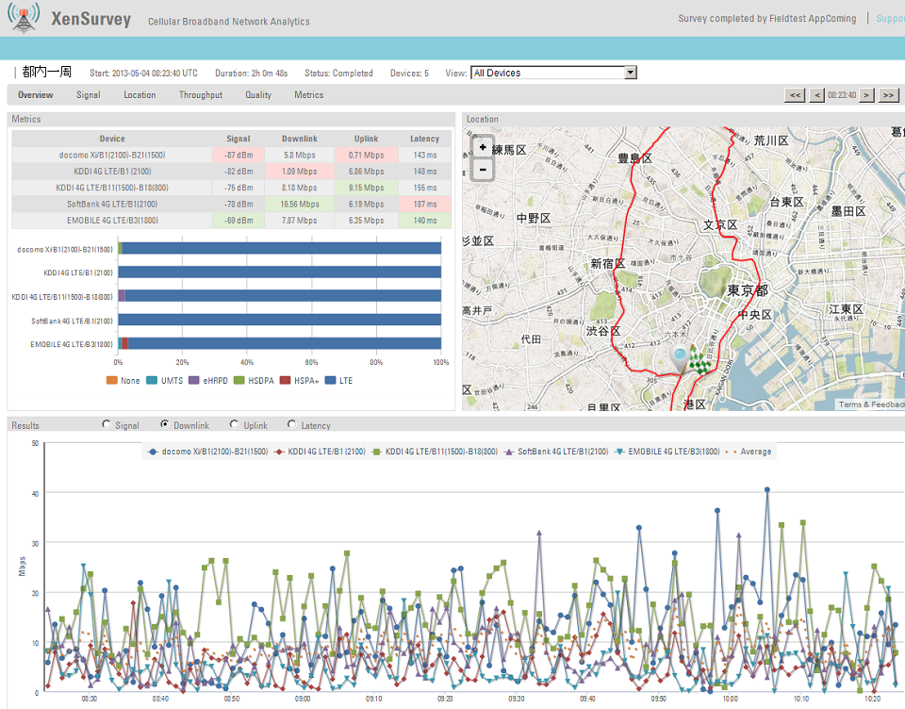Select KDDI 4G LTE/B1 (2100) table row

[x=232, y=172]
